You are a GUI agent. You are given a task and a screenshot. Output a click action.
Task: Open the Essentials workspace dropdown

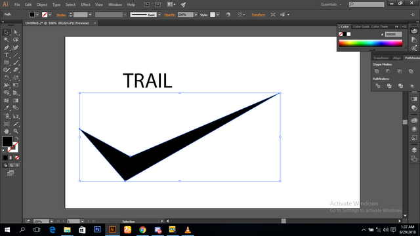point(331,5)
